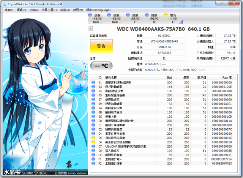Select raw value 00088284F7E3
The width and height of the screenshot is (243, 178).
[222, 164]
